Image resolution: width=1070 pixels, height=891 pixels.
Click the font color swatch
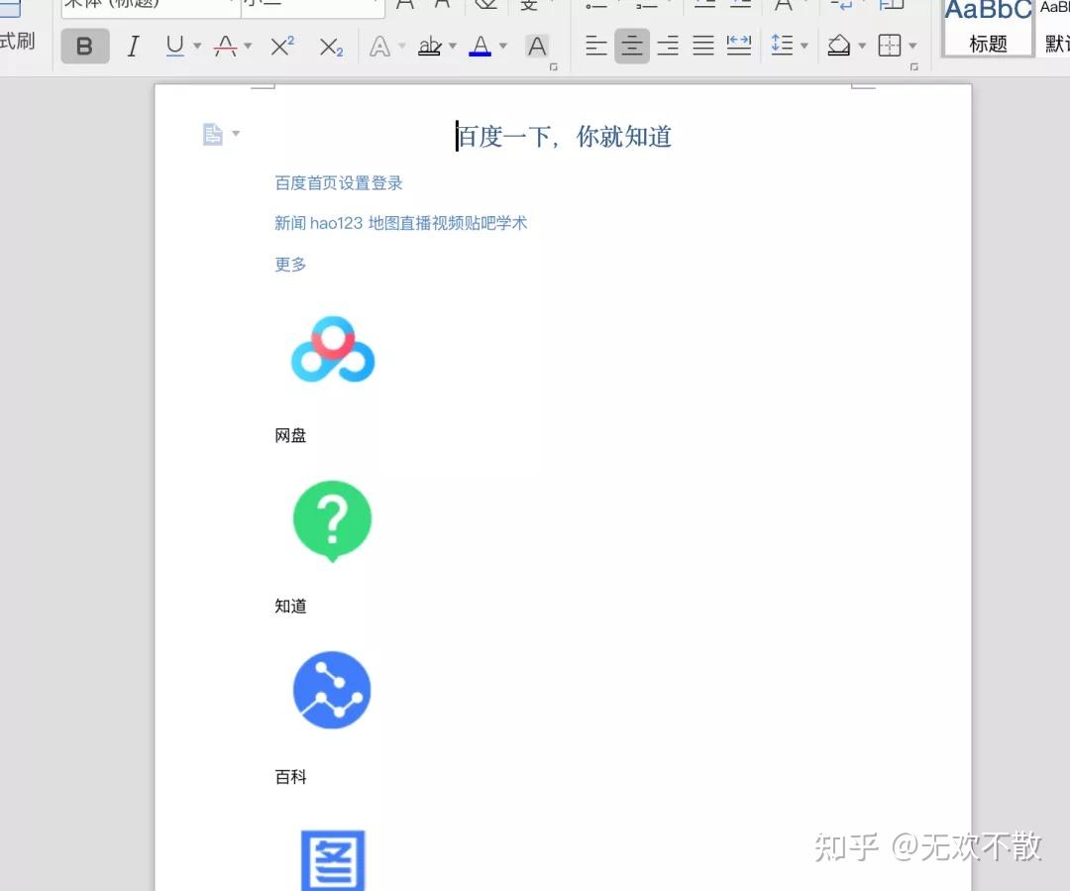(x=481, y=46)
